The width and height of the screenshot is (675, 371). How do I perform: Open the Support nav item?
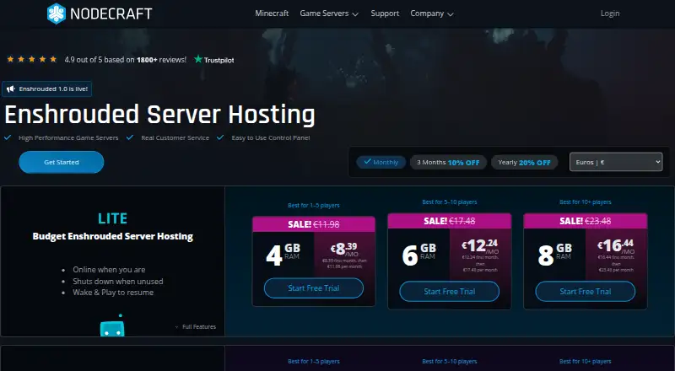(x=385, y=13)
